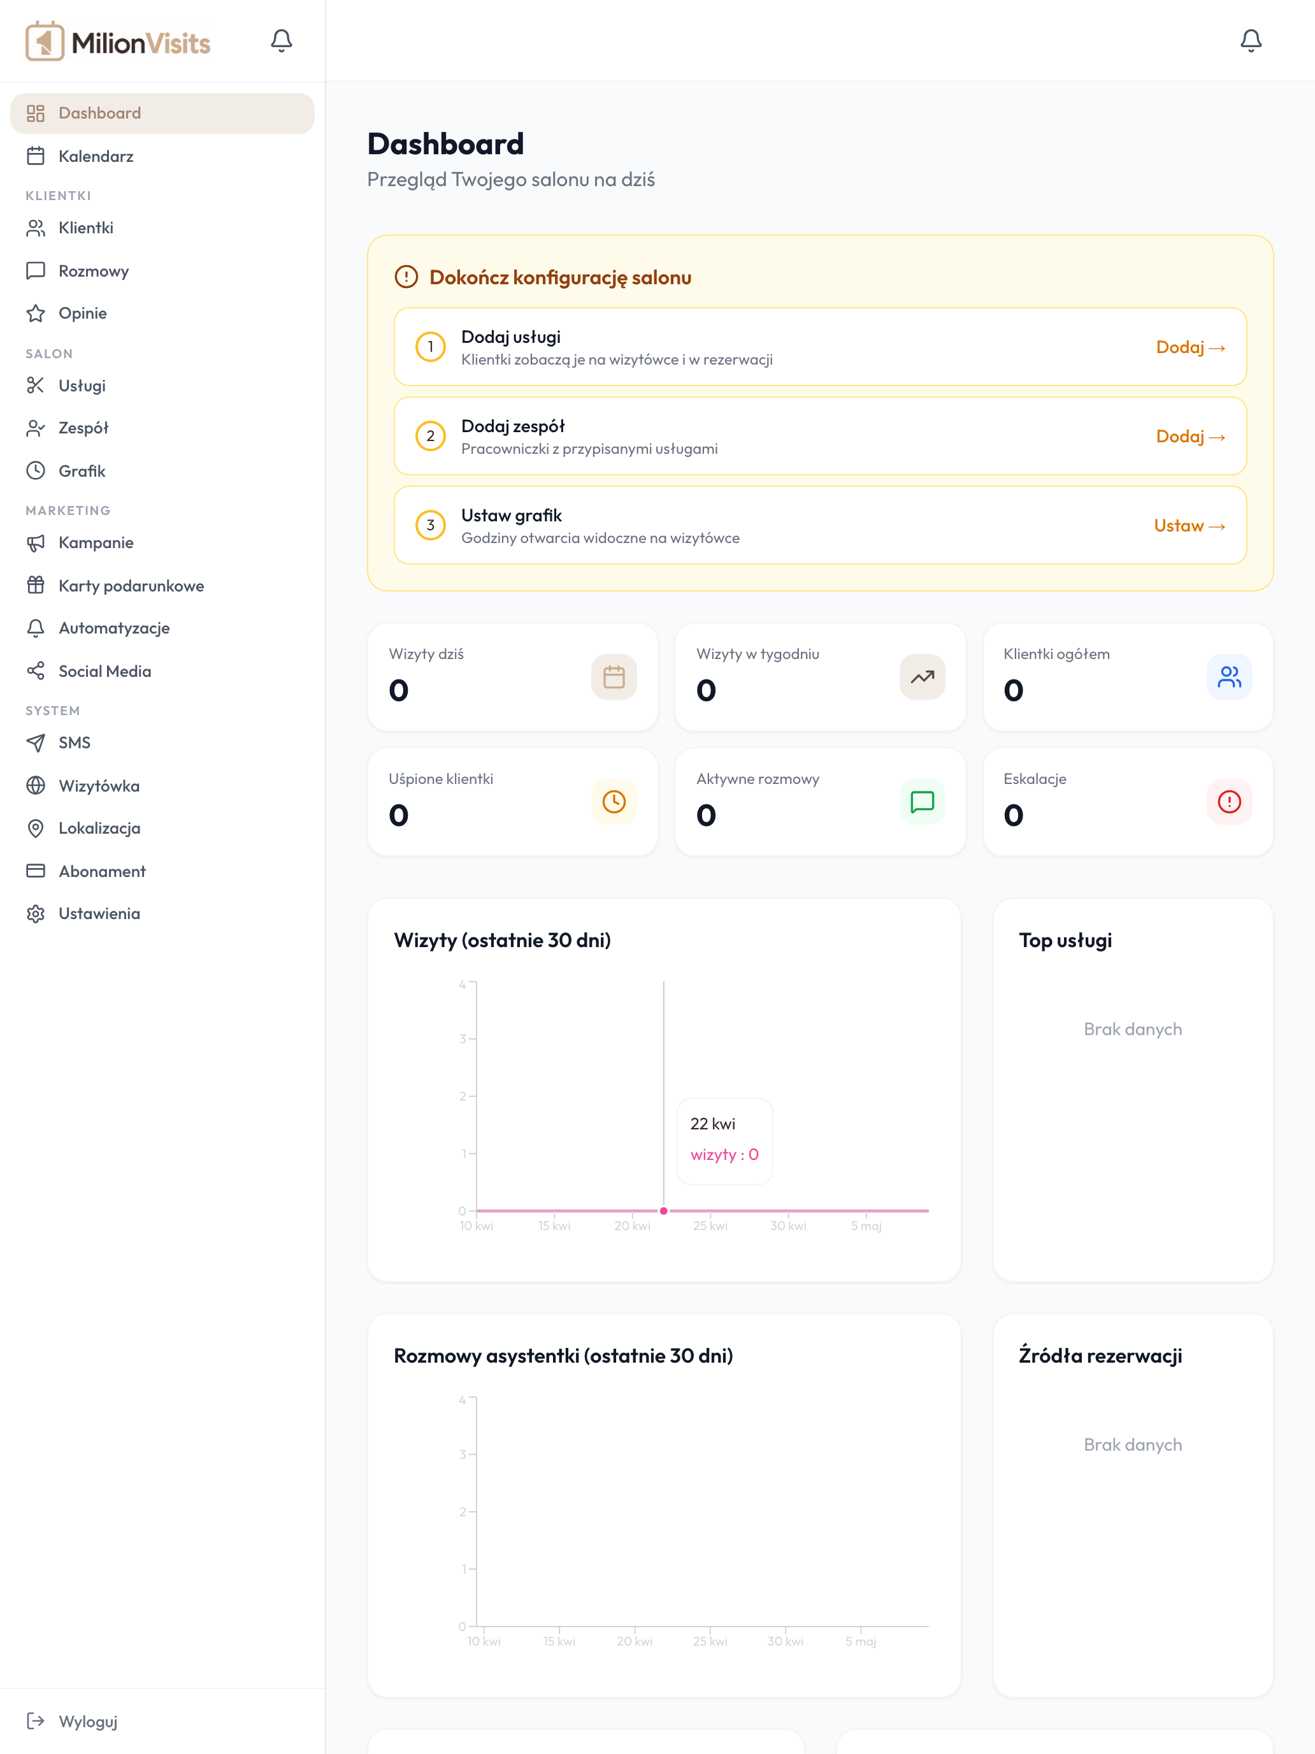
Task: Click chat icon in Aktywne rozmowy card
Action: click(x=922, y=802)
